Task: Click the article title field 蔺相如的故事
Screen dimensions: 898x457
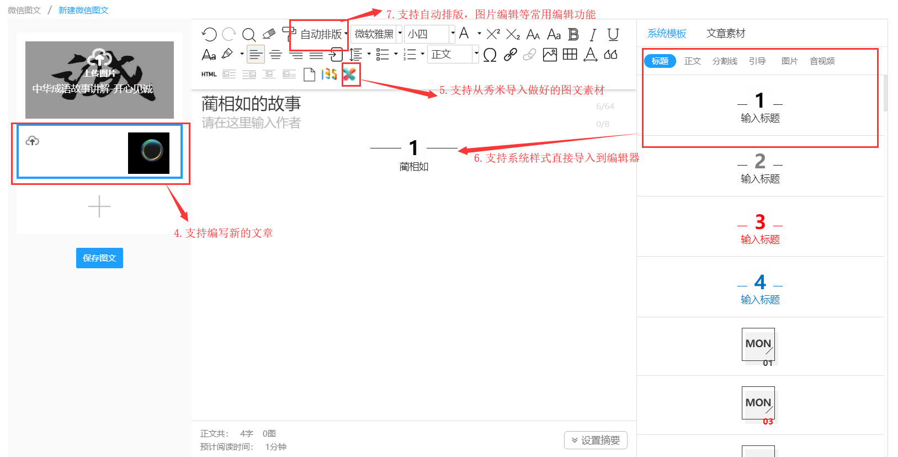Action: pyautogui.click(x=251, y=104)
